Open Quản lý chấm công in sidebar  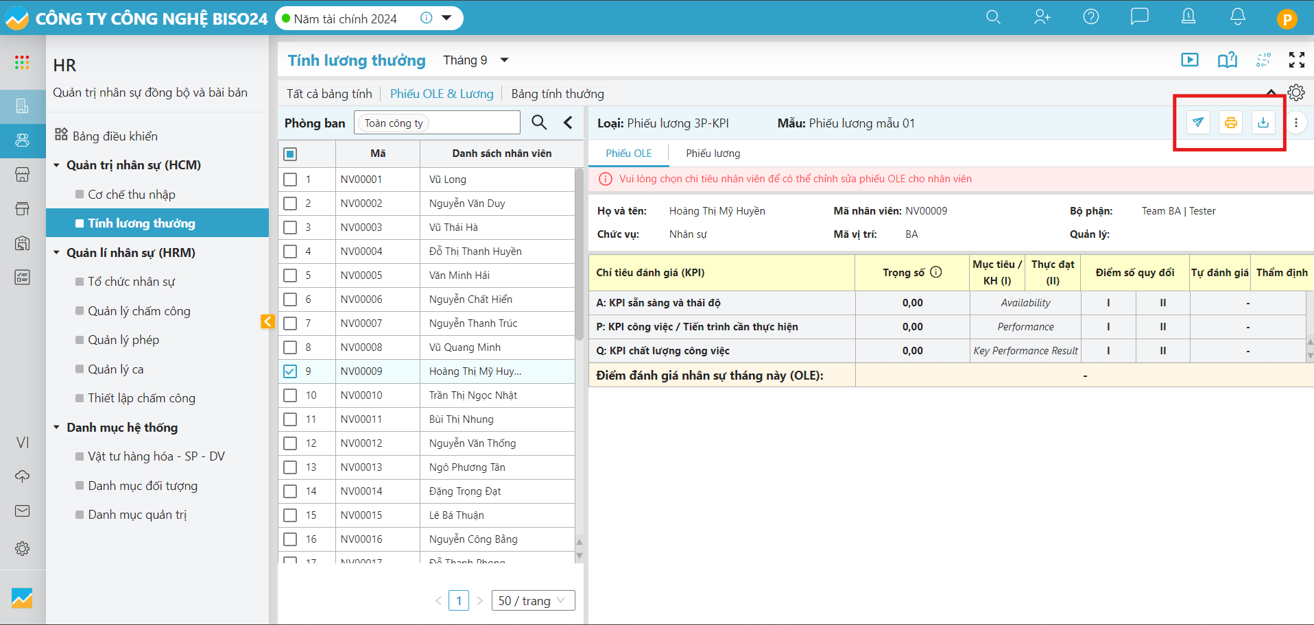(x=139, y=311)
